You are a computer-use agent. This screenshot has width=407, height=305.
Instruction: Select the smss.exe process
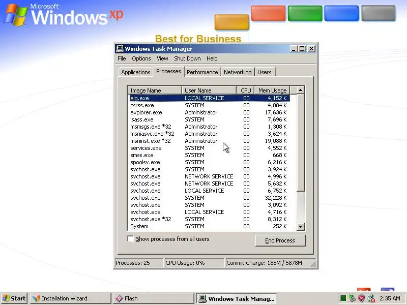coord(209,155)
